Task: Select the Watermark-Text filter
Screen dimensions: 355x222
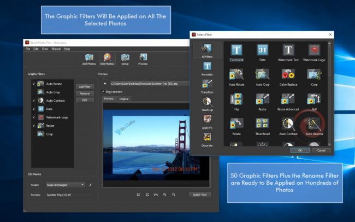Action: pos(288,51)
